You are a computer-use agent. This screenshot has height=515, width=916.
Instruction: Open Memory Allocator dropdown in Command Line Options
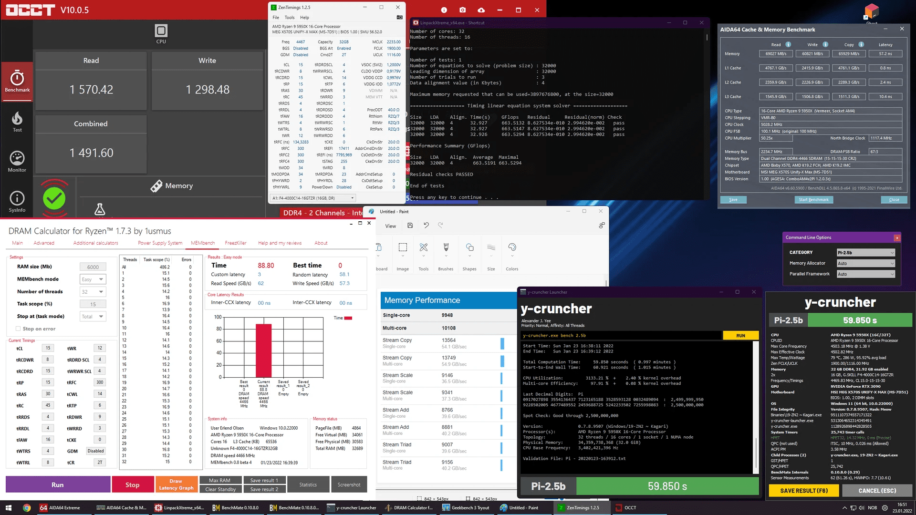click(x=865, y=263)
